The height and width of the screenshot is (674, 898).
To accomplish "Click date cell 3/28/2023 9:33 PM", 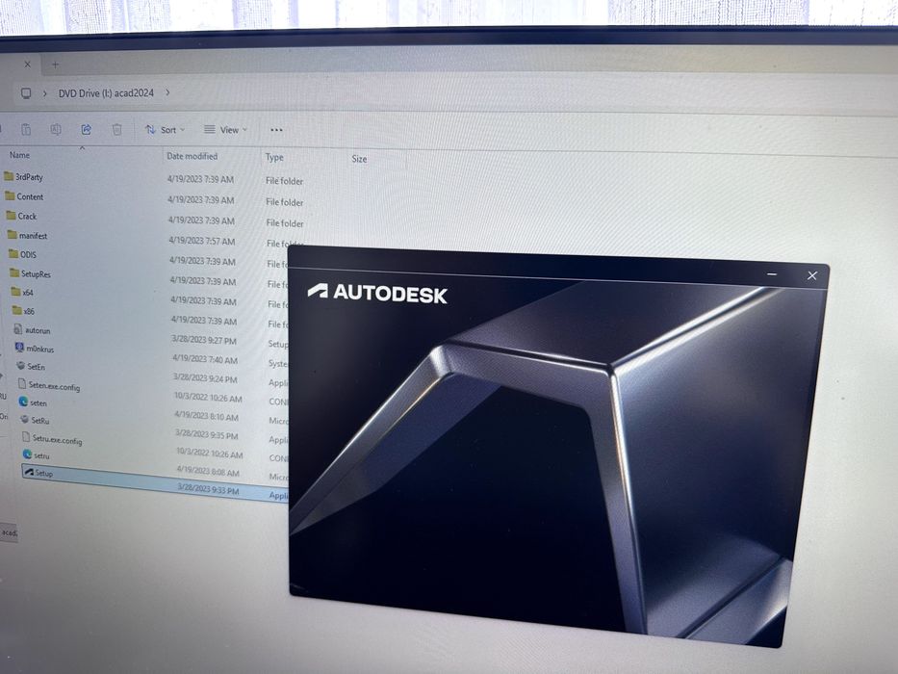I will (208, 490).
